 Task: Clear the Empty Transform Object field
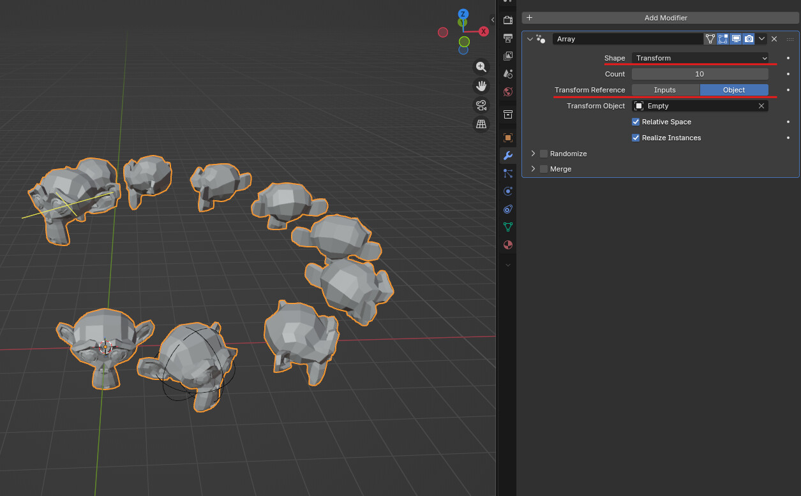click(x=761, y=106)
